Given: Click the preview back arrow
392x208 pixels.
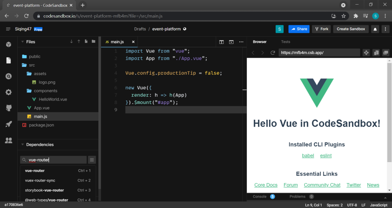Looking at the screenshot, I should point(253,53).
